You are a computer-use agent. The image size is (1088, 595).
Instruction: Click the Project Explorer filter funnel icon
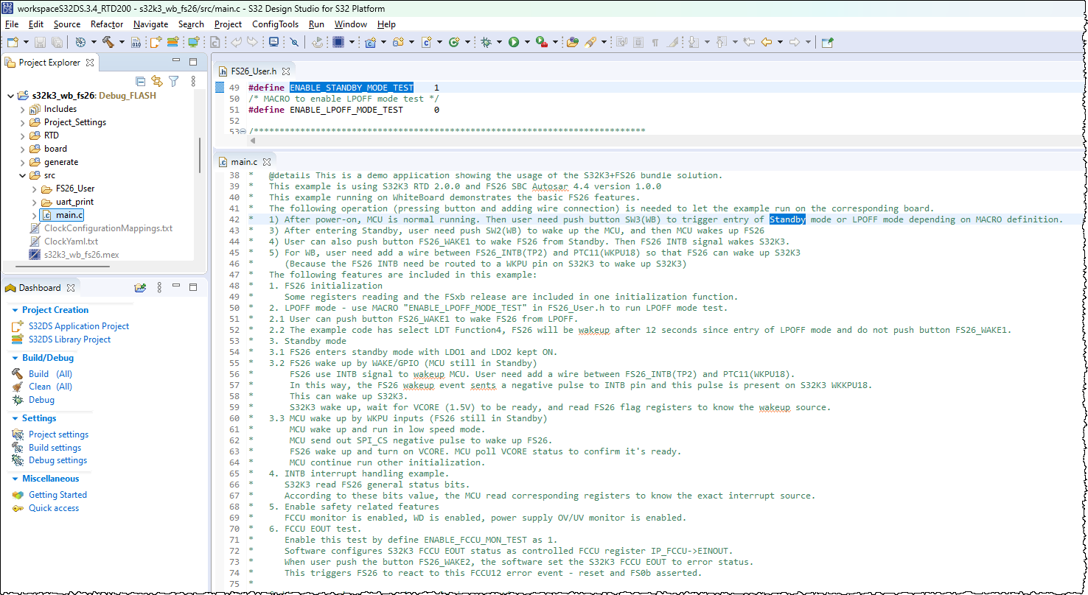[x=173, y=81]
